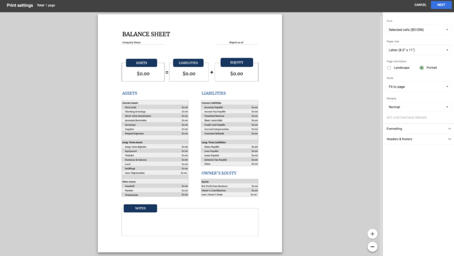Click the 'Deferred Tax Payable' row
454x256 pixels.
230,160
